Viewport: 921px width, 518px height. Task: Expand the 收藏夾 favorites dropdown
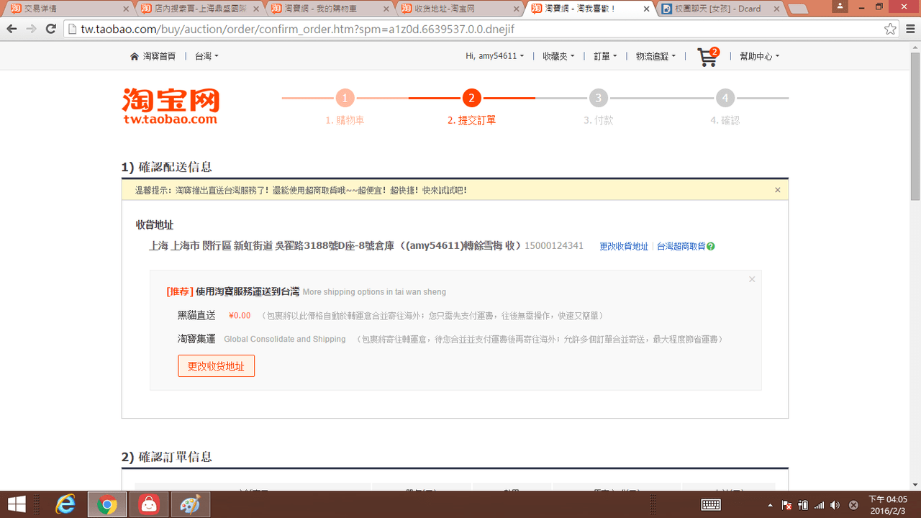[x=558, y=56]
